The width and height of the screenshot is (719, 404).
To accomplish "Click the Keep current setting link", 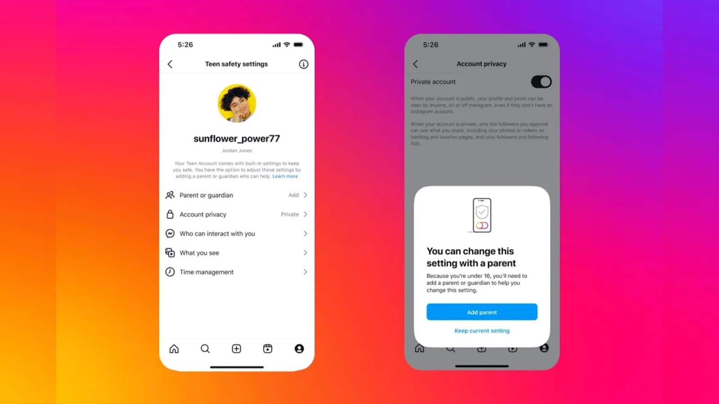I will (x=482, y=331).
